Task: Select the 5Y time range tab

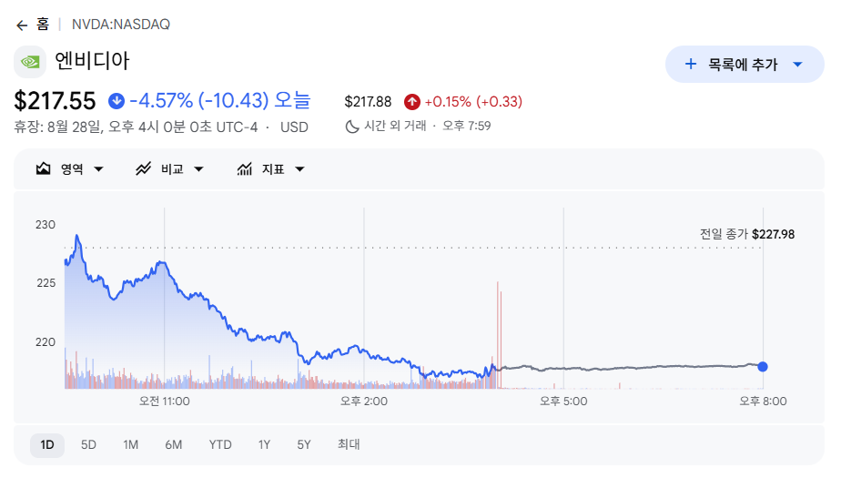Action: pos(304,444)
